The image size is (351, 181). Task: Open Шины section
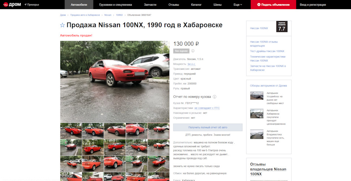click(x=218, y=5)
